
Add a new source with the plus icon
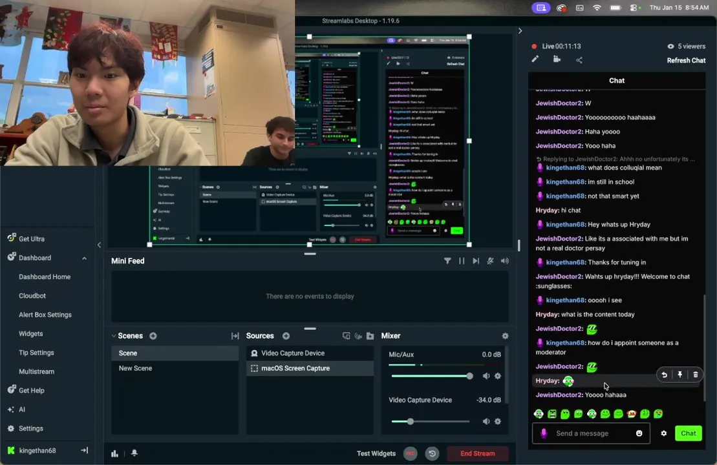pos(286,336)
